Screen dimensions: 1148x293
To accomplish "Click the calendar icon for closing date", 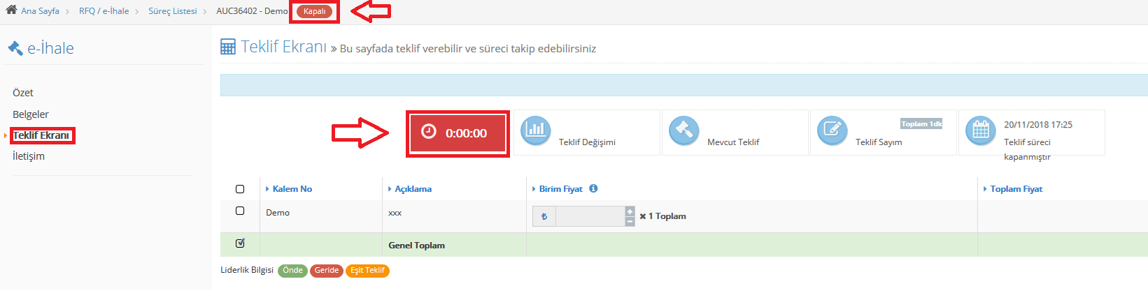I will [981, 130].
